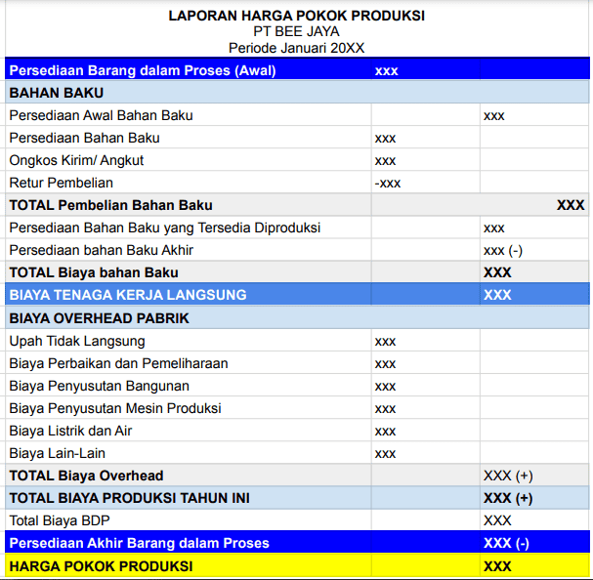Screen dimensions: 593x580
Task: Select xxx value for Bahan Baku yang Tersedia Diproduksi
Action: pos(494,228)
